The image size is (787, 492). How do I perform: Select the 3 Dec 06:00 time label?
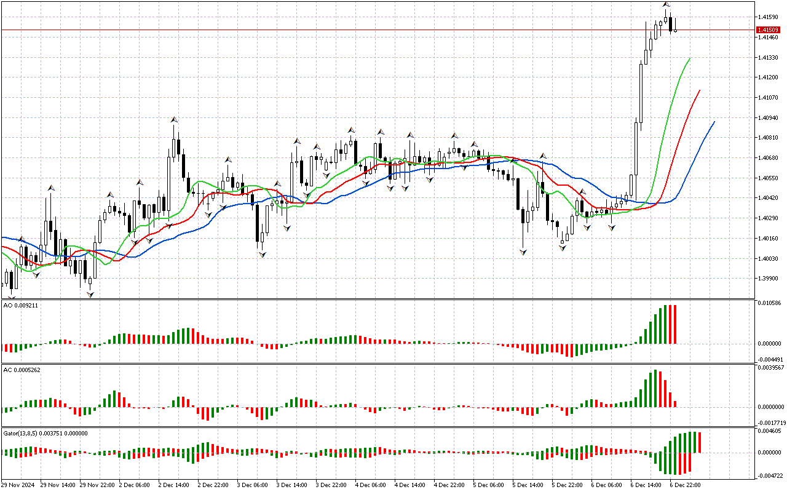[x=253, y=485]
